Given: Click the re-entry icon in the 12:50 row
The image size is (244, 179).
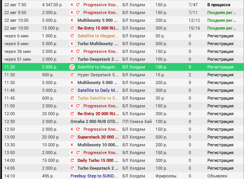Looking at the screenshot, I should pyautogui.click(x=78, y=129).
